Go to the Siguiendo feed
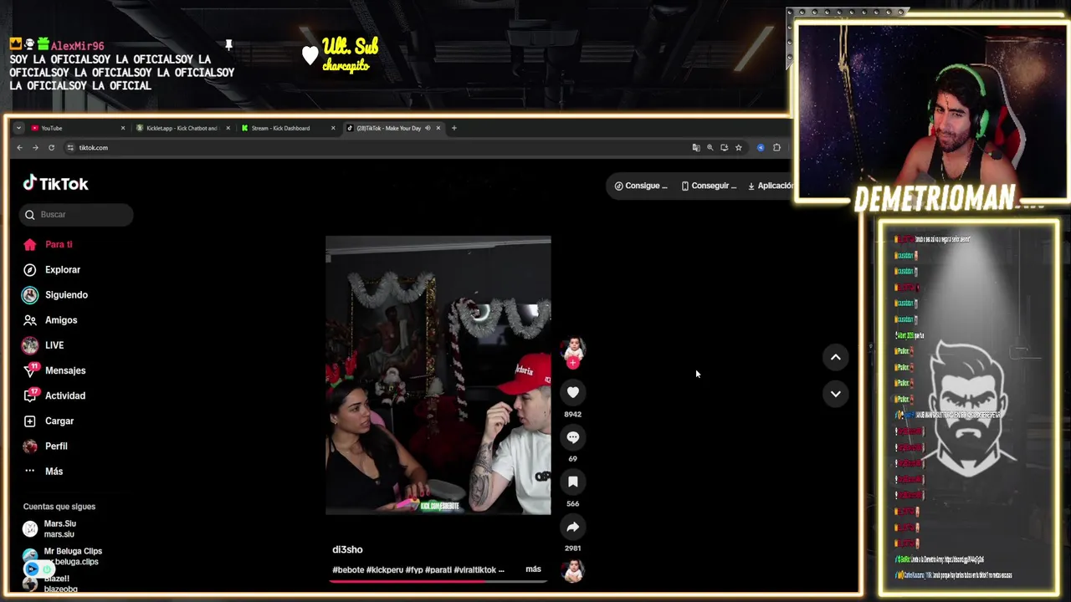1071x602 pixels. pos(66,294)
